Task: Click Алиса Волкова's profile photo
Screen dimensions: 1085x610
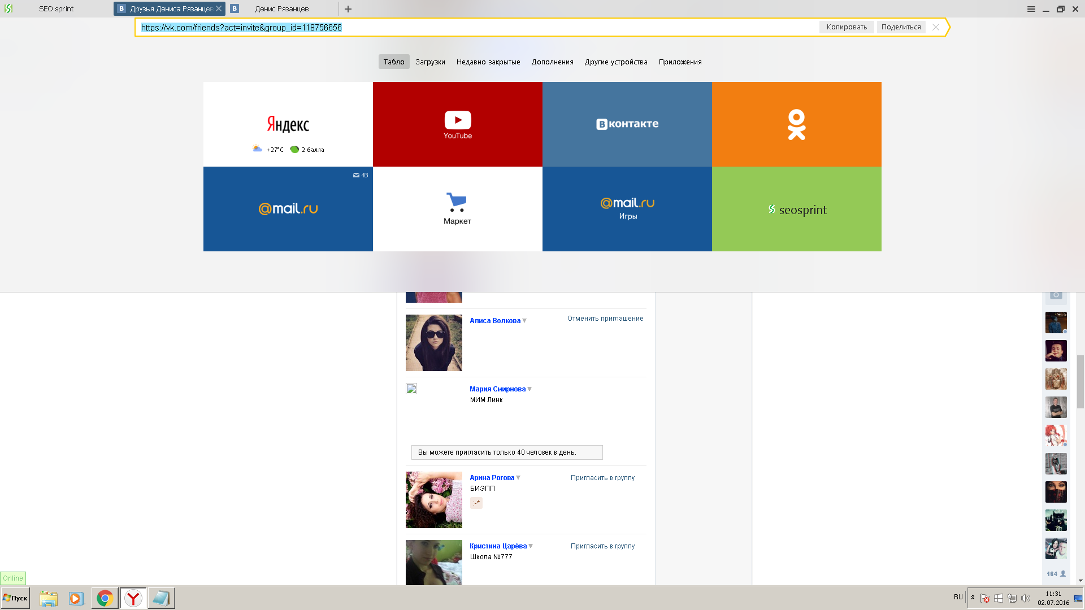Action: [x=433, y=343]
